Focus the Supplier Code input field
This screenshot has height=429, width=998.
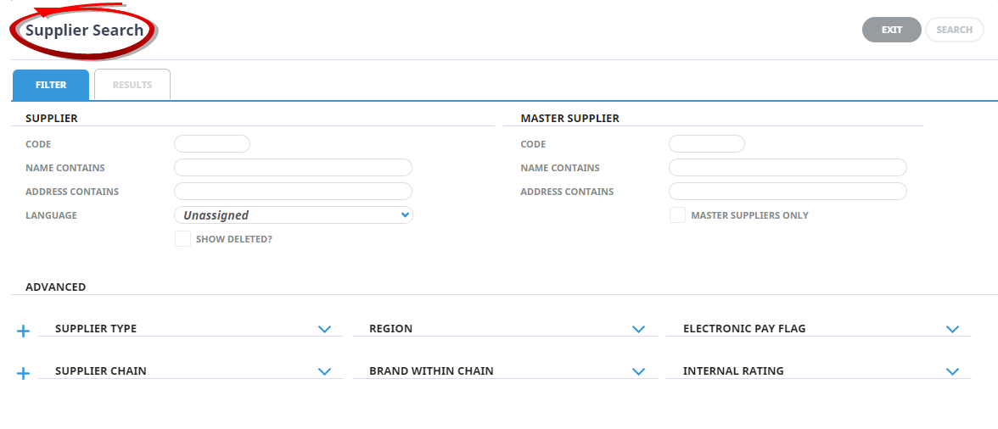click(x=212, y=144)
